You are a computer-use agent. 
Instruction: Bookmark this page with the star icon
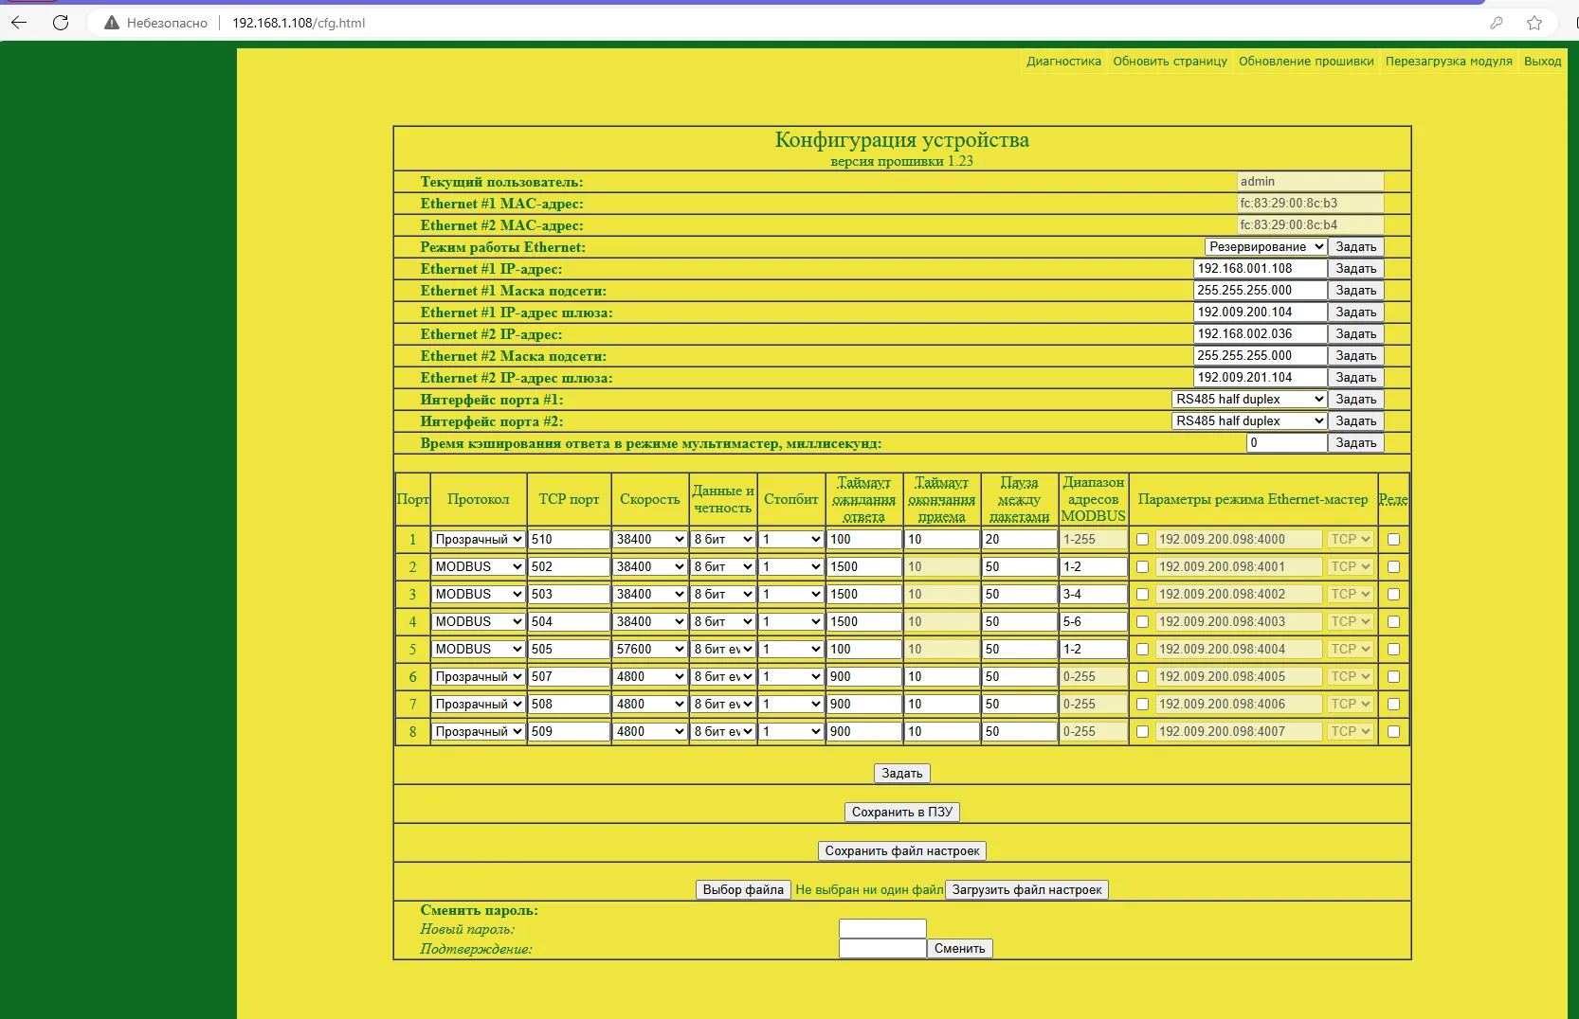coord(1534,23)
